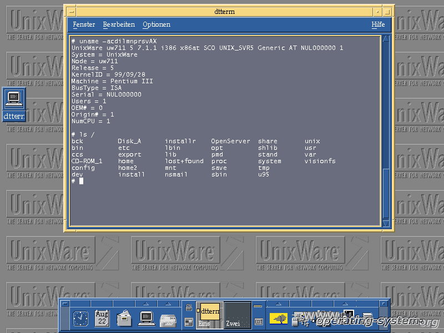The height and width of the screenshot is (333, 444).
Task: Expand subpanel arrow above computer icon
Action: pos(146,304)
